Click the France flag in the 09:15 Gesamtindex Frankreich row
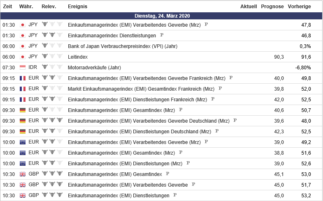The image size is (323, 201). [x=23, y=89]
